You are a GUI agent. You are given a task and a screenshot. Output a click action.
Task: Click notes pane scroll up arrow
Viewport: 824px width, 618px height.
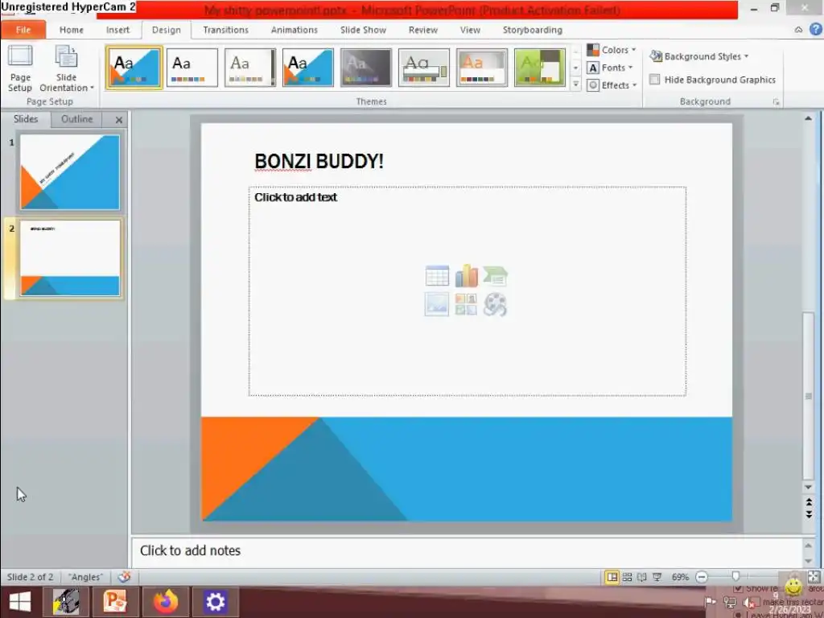click(x=808, y=546)
